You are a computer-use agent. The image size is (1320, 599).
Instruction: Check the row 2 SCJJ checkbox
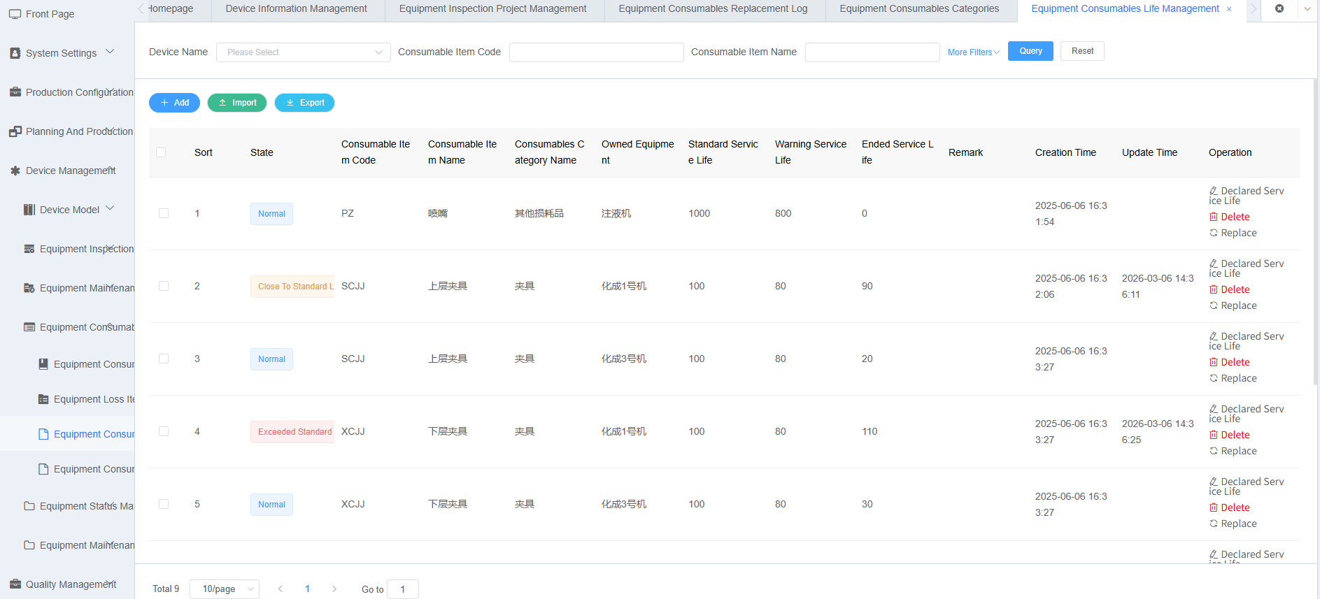click(x=164, y=286)
